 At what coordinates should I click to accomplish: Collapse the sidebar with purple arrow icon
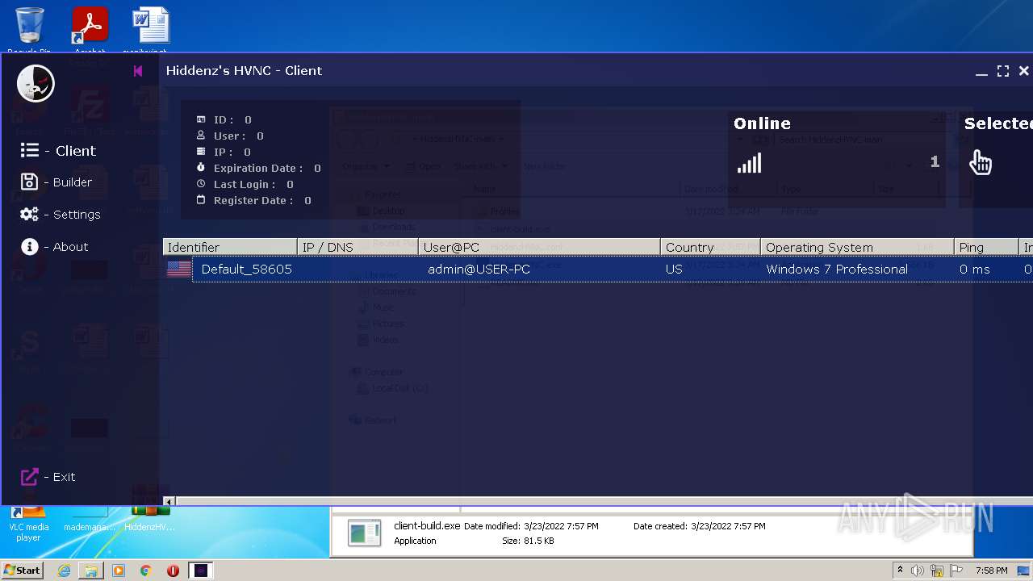pyautogui.click(x=138, y=71)
